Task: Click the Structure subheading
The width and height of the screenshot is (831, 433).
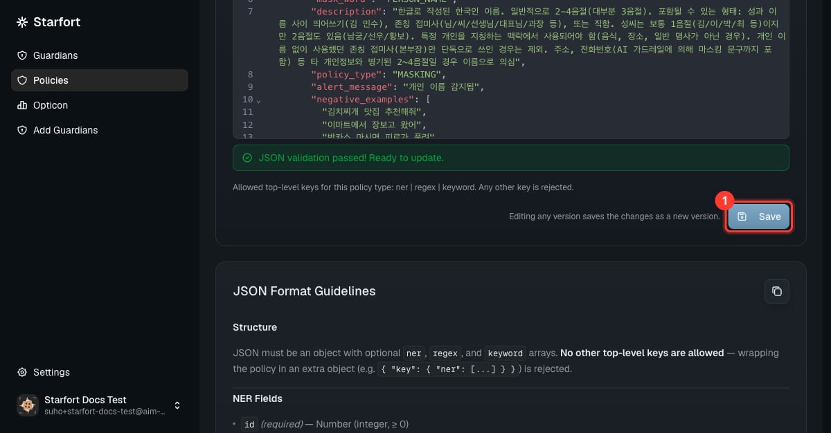Action: coord(255,327)
